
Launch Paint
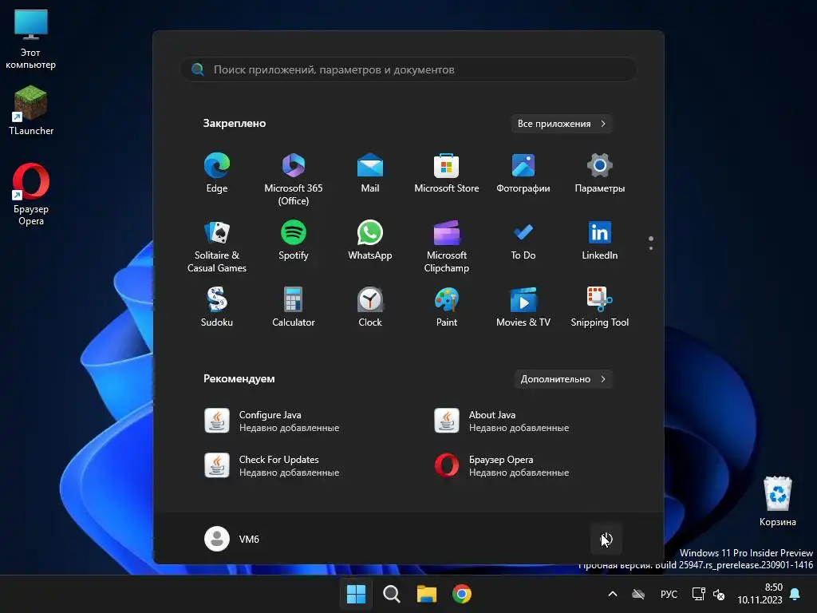coord(447,307)
